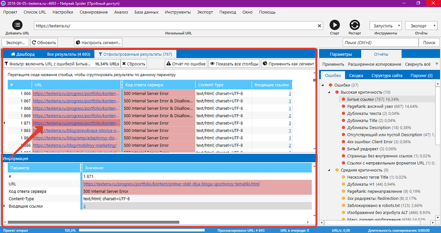Screen dimensions: 441x233
Task: Collapse the Высокая критичность group
Action: click(329, 92)
